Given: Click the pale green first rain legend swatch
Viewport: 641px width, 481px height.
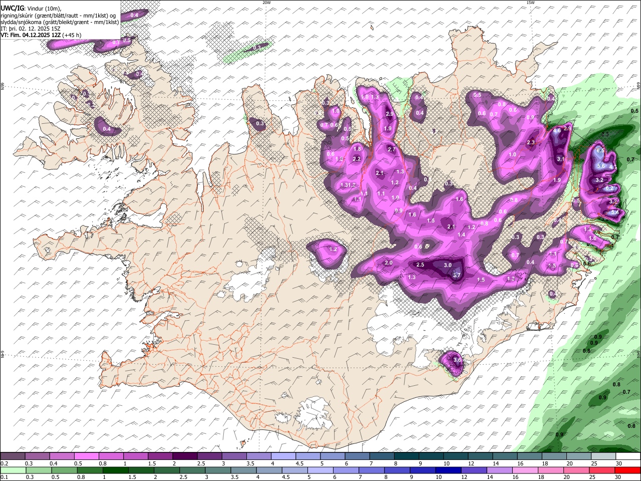Looking at the screenshot, I should (x=13, y=470).
